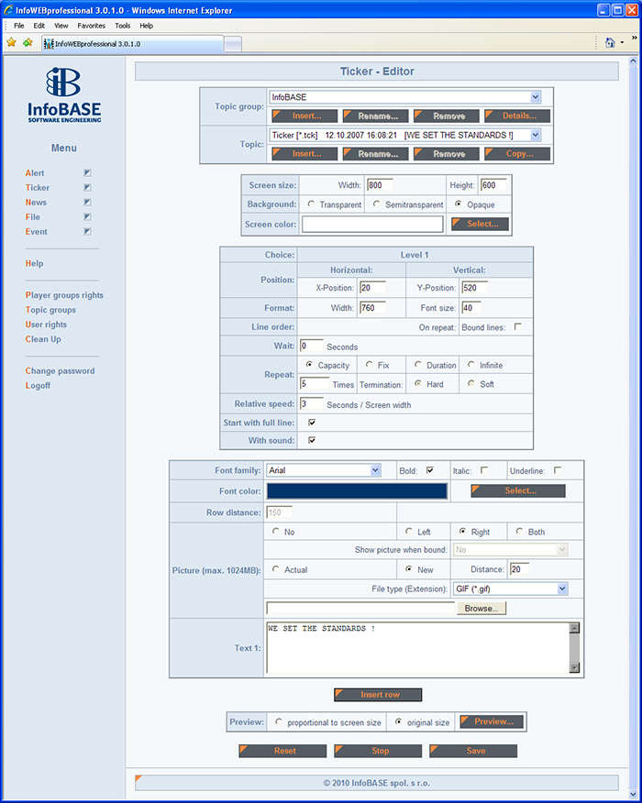642x803 pixels.
Task: Toggle Start with full line checkbox
Action: [312, 423]
